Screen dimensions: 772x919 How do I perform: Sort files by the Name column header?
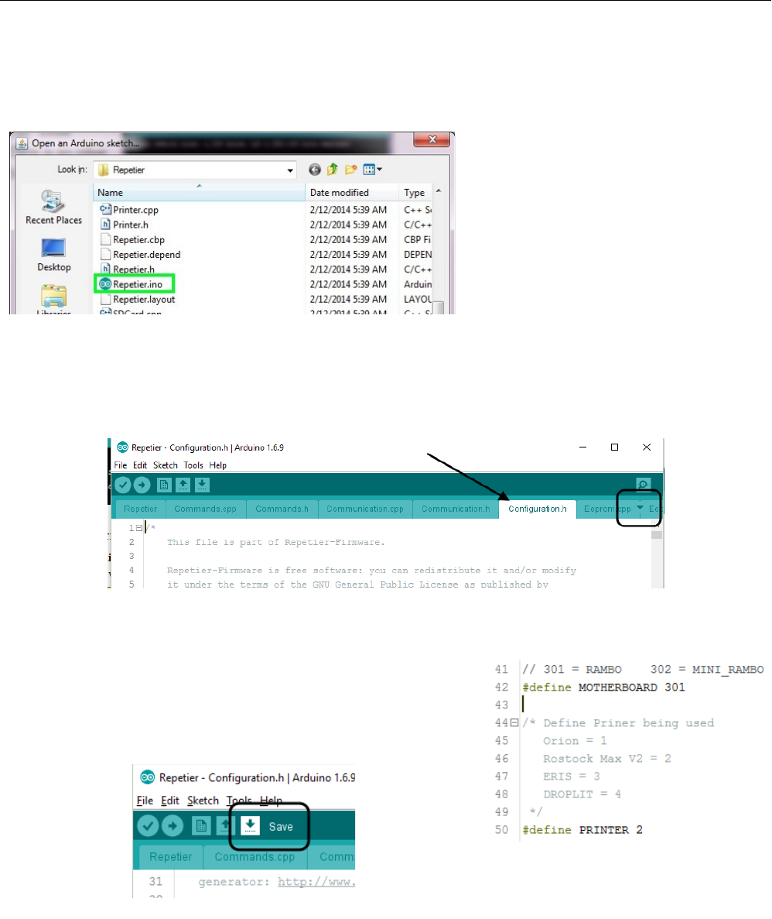pyautogui.click(x=199, y=192)
